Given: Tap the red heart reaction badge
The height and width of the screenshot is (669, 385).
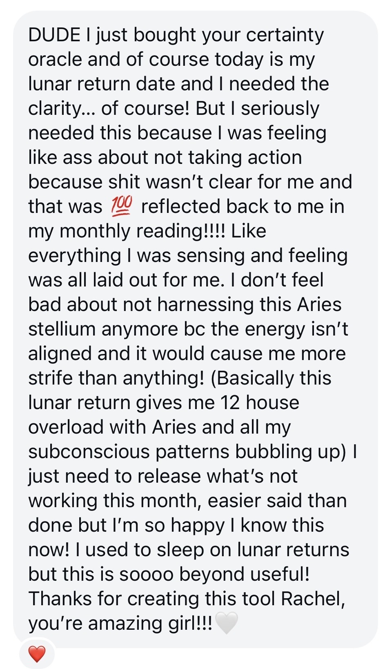Looking at the screenshot, I should 37,654.
